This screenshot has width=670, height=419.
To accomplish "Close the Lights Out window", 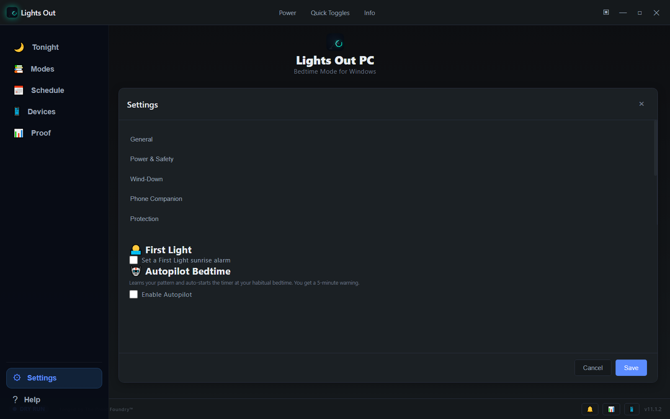I will click(x=657, y=13).
